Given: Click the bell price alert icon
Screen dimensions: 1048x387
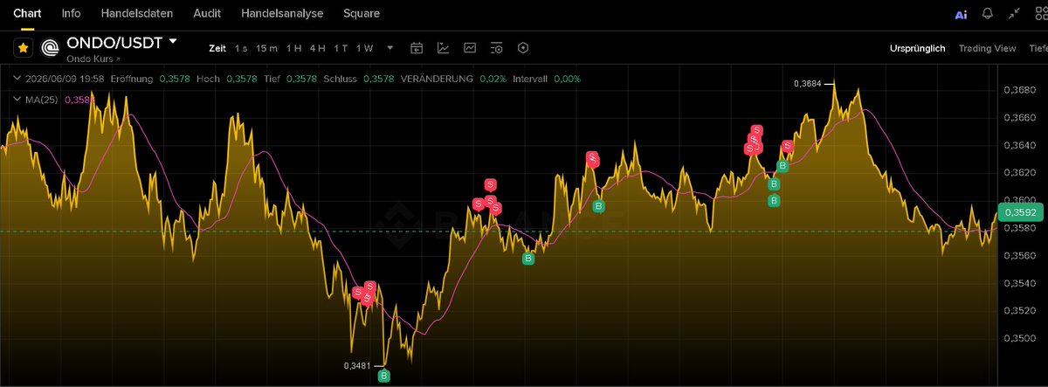Looking at the screenshot, I should point(988,14).
